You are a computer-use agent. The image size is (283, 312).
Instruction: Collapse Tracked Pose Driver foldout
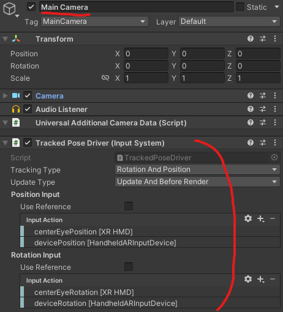tap(5, 143)
